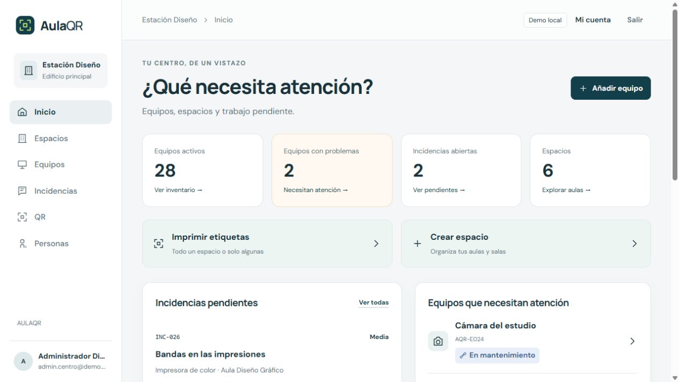Click the scrollbar down arrow

tap(675, 378)
